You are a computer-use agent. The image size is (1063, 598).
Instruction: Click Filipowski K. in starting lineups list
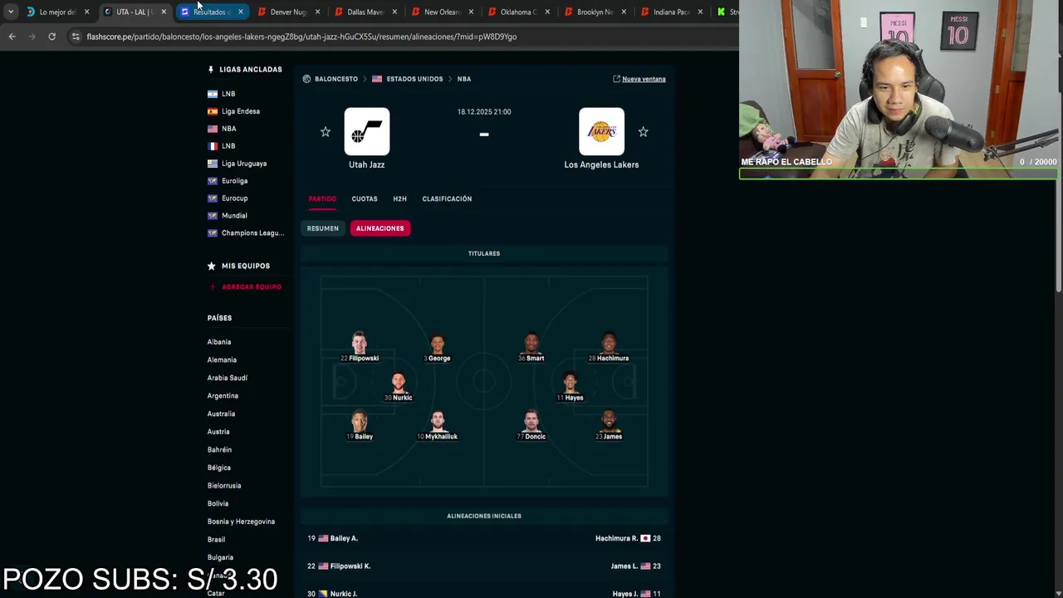[x=350, y=566]
